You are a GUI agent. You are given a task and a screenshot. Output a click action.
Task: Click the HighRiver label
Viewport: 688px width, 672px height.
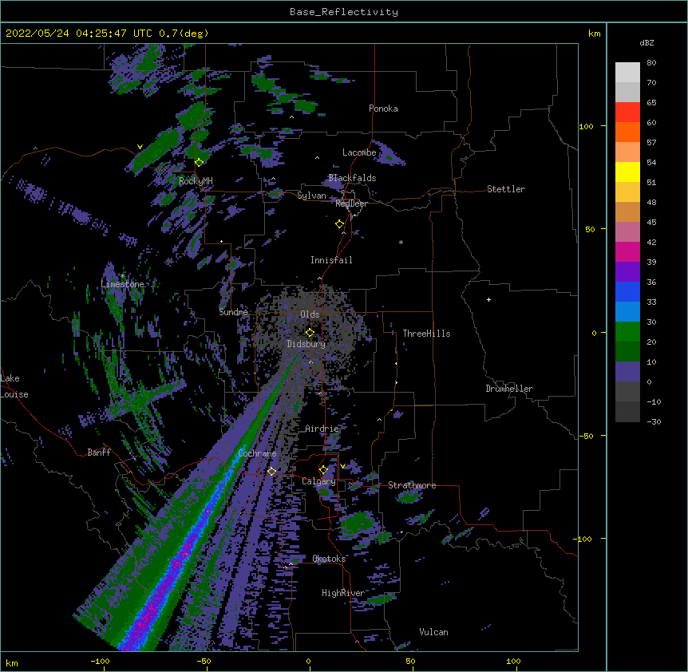coord(343,593)
